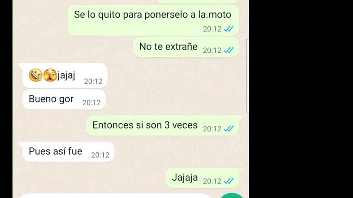Tap read ticks on the Jajaja message
Viewport: 353px width, 198px height.
tap(229, 181)
